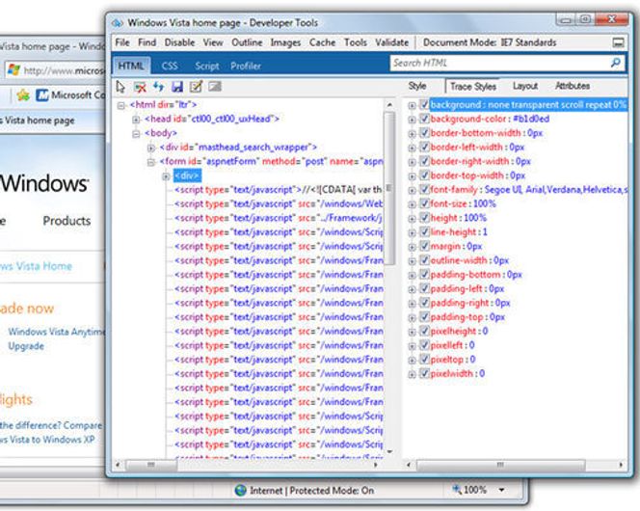640x511 pixels.
Task: Open the zoom level dropdown arrow in status bar
Action: point(501,490)
